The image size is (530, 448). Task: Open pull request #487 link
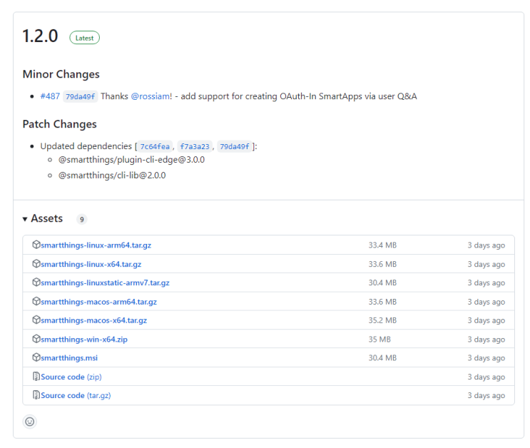pos(50,96)
